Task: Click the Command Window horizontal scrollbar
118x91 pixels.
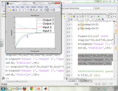Action: 35,81
